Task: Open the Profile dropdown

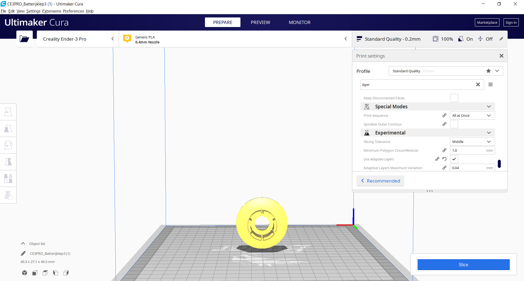Action: [x=446, y=71]
